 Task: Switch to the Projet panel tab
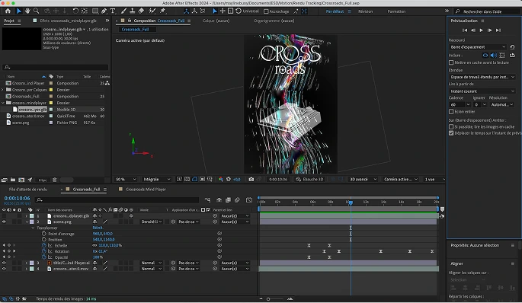point(9,21)
